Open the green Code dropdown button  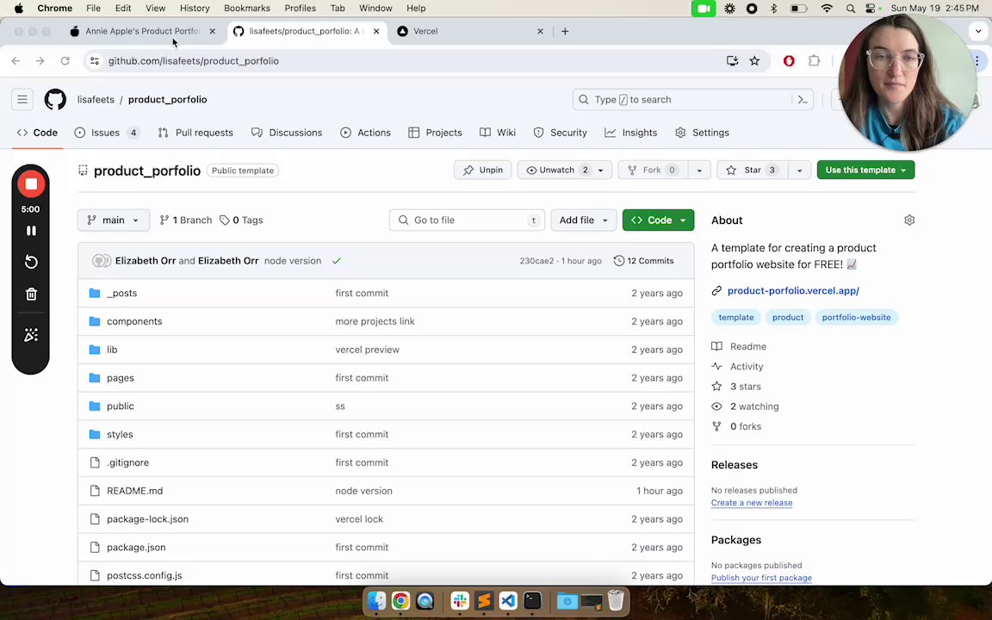658,220
